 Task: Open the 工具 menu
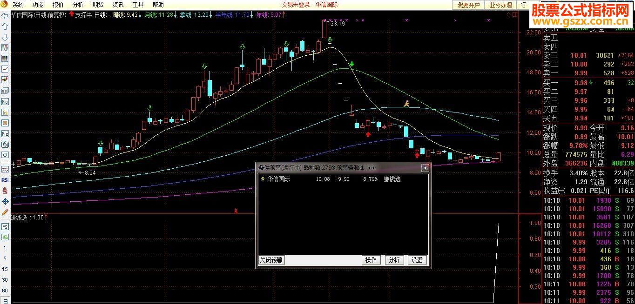coord(138,5)
